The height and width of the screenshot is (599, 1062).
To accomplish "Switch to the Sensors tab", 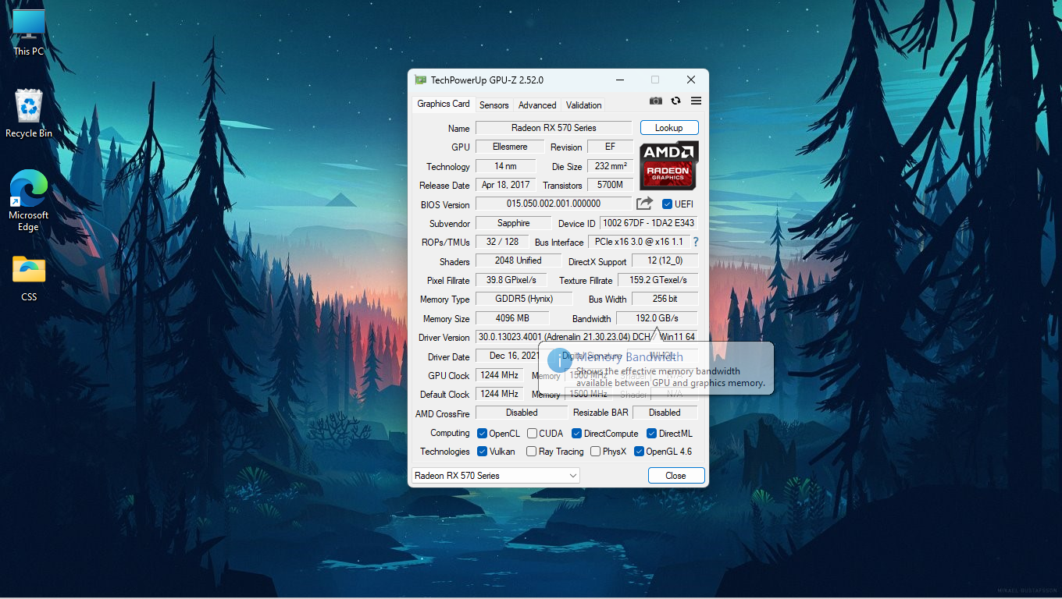I will click(x=494, y=105).
